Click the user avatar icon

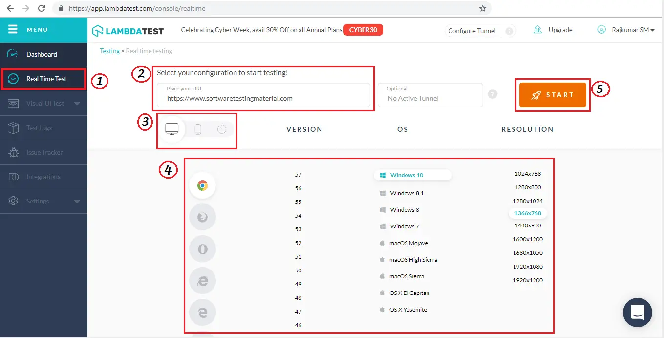601,30
